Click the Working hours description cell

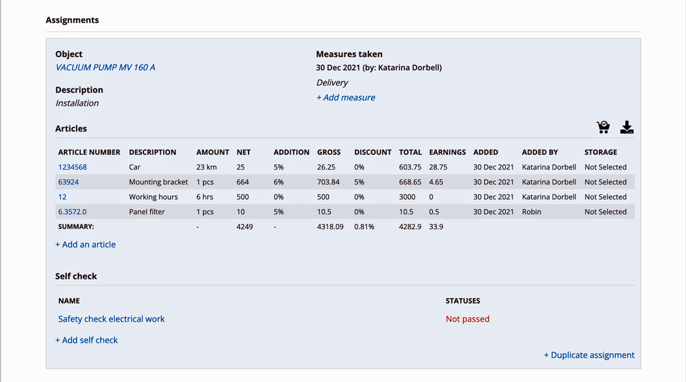tap(153, 197)
